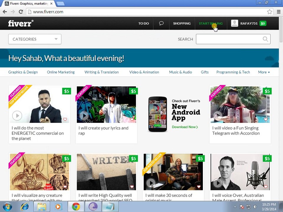Open the SHOPPING menu
Viewport: 283px width, 212px height.
pos(182,24)
